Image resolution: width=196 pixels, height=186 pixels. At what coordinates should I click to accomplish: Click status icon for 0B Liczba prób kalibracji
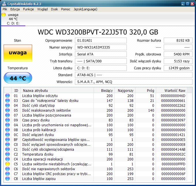click(x=7, y=130)
